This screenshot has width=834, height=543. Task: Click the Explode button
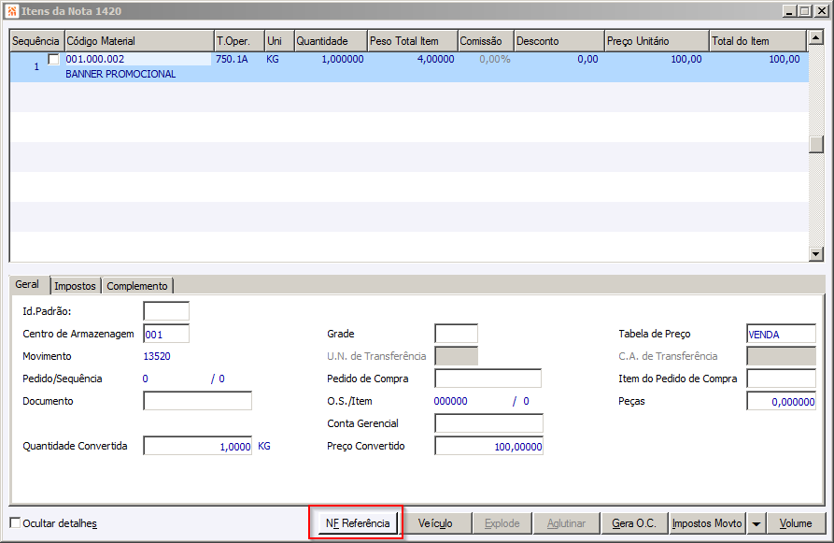[502, 523]
